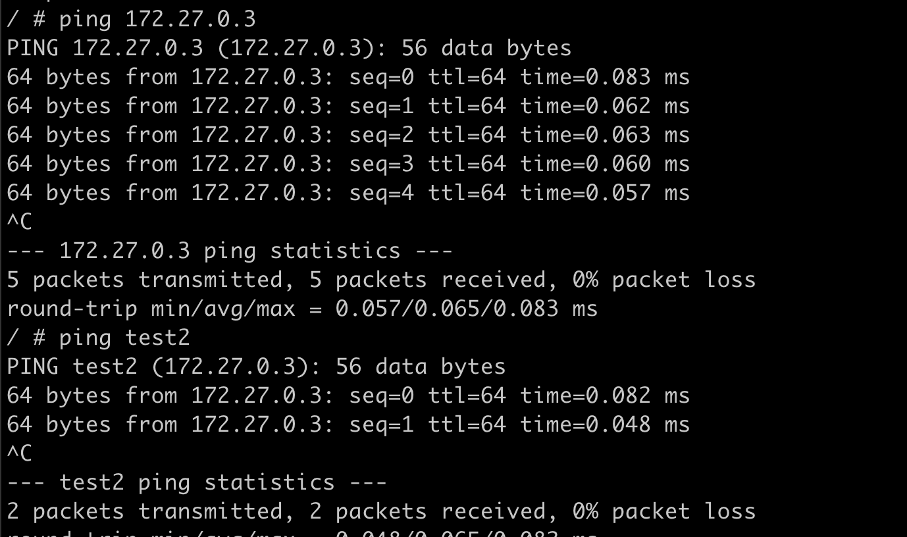Click the seq=3 time=0.060 ms line
Screen dimensions: 907x537
(348, 164)
